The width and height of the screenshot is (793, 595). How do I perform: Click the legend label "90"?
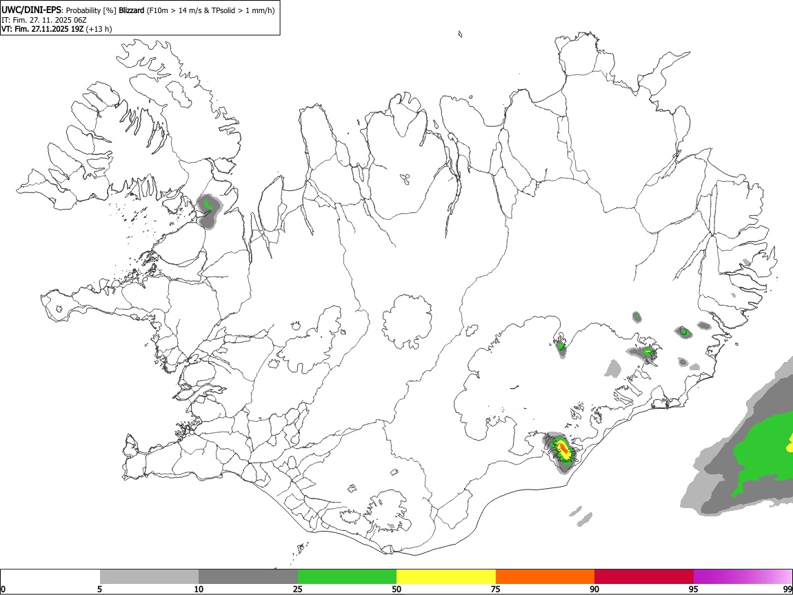(594, 589)
